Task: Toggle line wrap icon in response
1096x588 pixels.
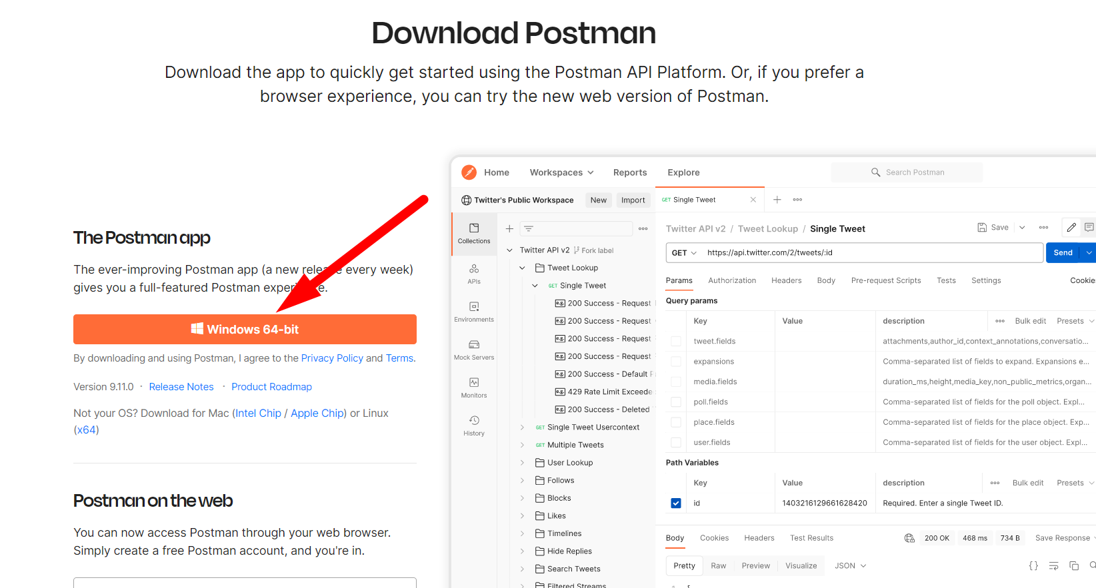Action: pyautogui.click(x=1054, y=566)
